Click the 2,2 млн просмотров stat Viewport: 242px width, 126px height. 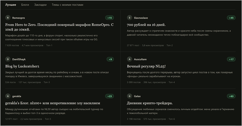[x=31, y=119]
